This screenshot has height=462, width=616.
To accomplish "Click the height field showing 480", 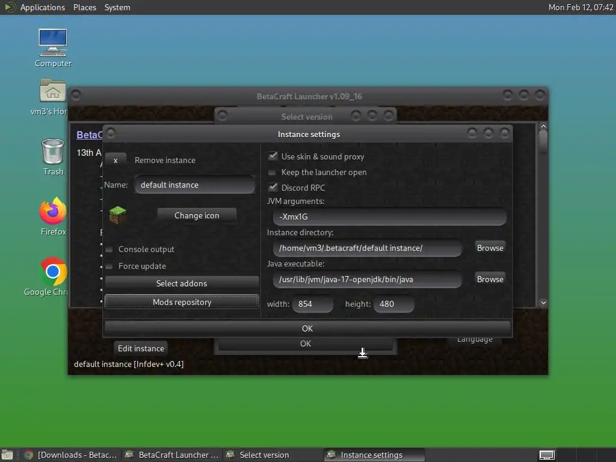I will (x=393, y=304).
